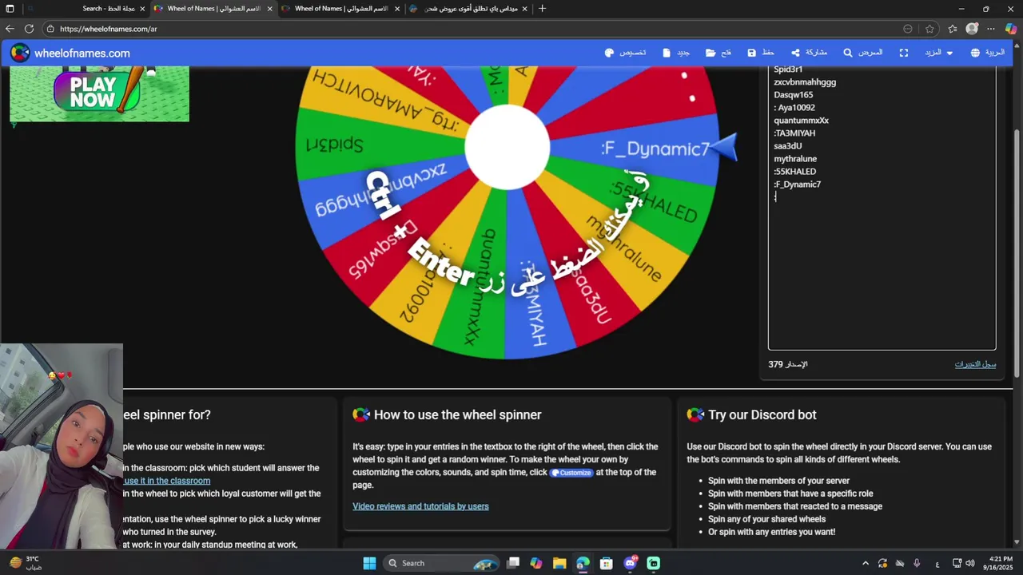Open the language selector العربية
1023x575 pixels.
pos(988,53)
